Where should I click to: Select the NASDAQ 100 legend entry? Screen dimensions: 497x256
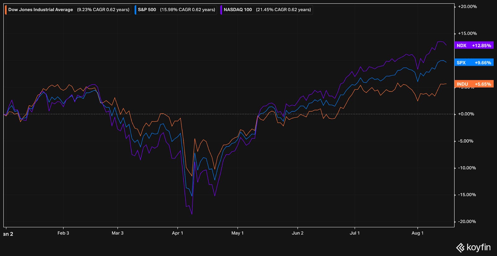tap(266, 10)
